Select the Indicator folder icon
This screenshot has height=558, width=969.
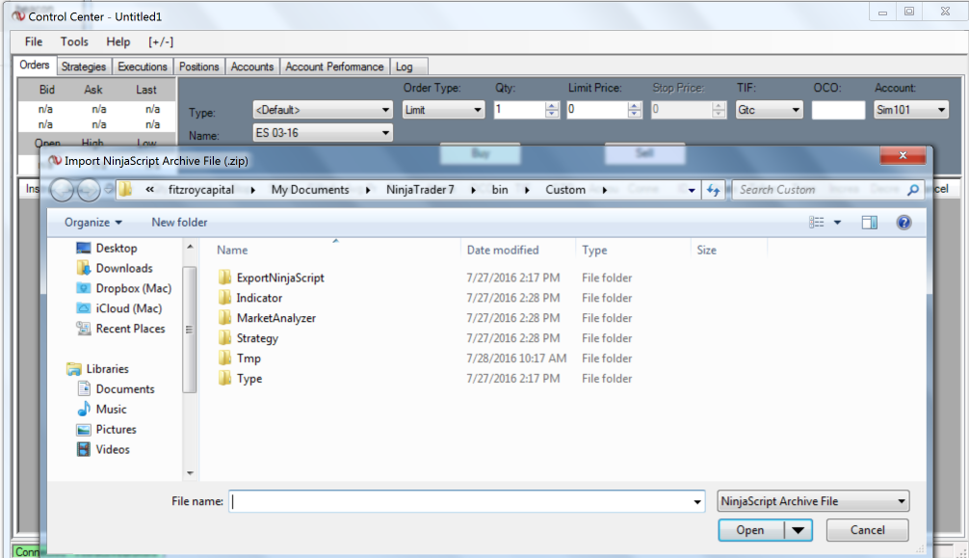225,298
